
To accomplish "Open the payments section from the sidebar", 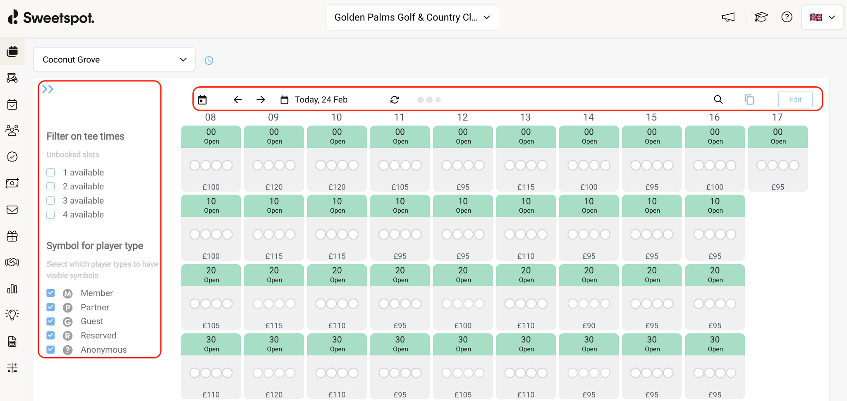I will [x=12, y=183].
